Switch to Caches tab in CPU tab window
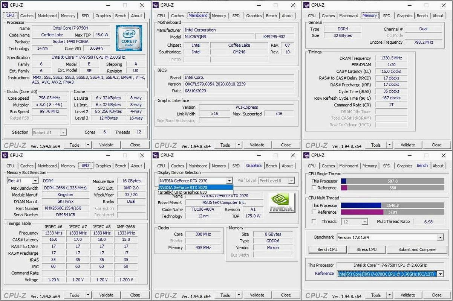This screenshot has width=453, height=301. (x=27, y=16)
